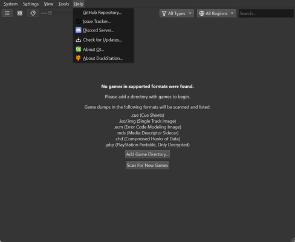Image resolution: width=295 pixels, height=242 pixels.
Task: Open About DuckStation... dialog
Action: tap(103, 58)
